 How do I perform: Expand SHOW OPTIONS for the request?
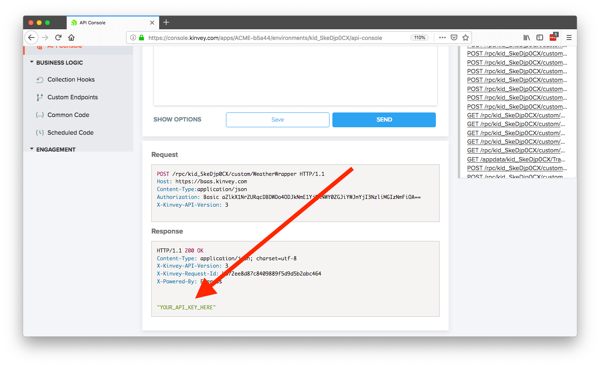click(x=177, y=119)
